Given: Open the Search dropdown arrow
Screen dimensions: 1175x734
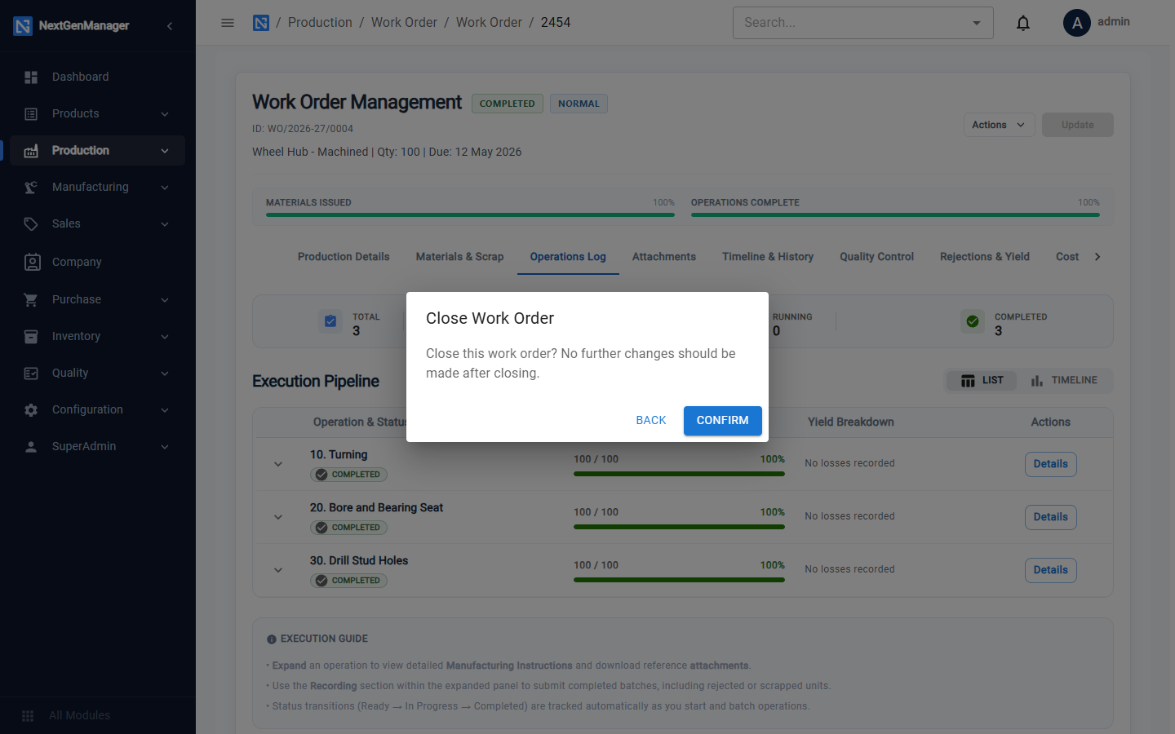Looking at the screenshot, I should tap(977, 23).
